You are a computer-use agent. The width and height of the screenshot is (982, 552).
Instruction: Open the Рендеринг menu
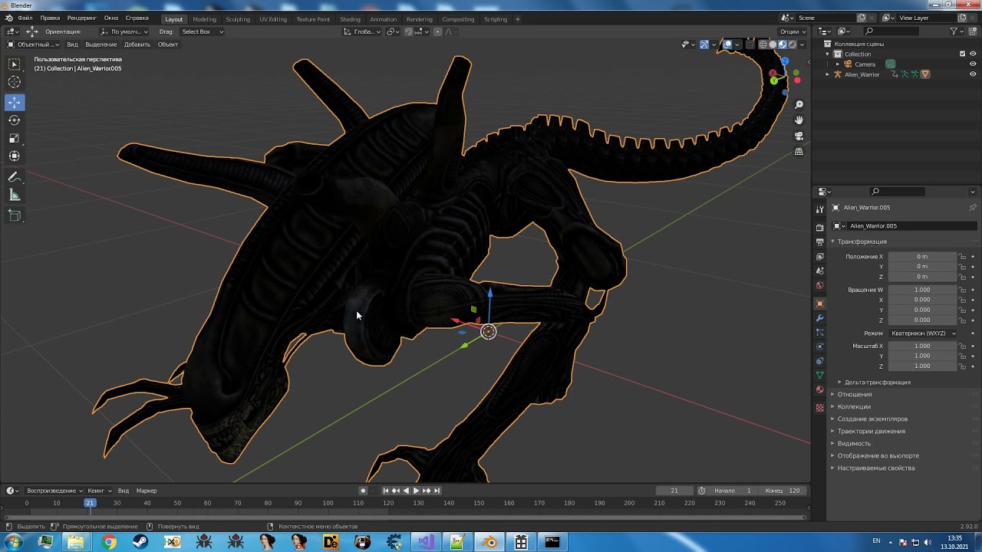point(81,18)
